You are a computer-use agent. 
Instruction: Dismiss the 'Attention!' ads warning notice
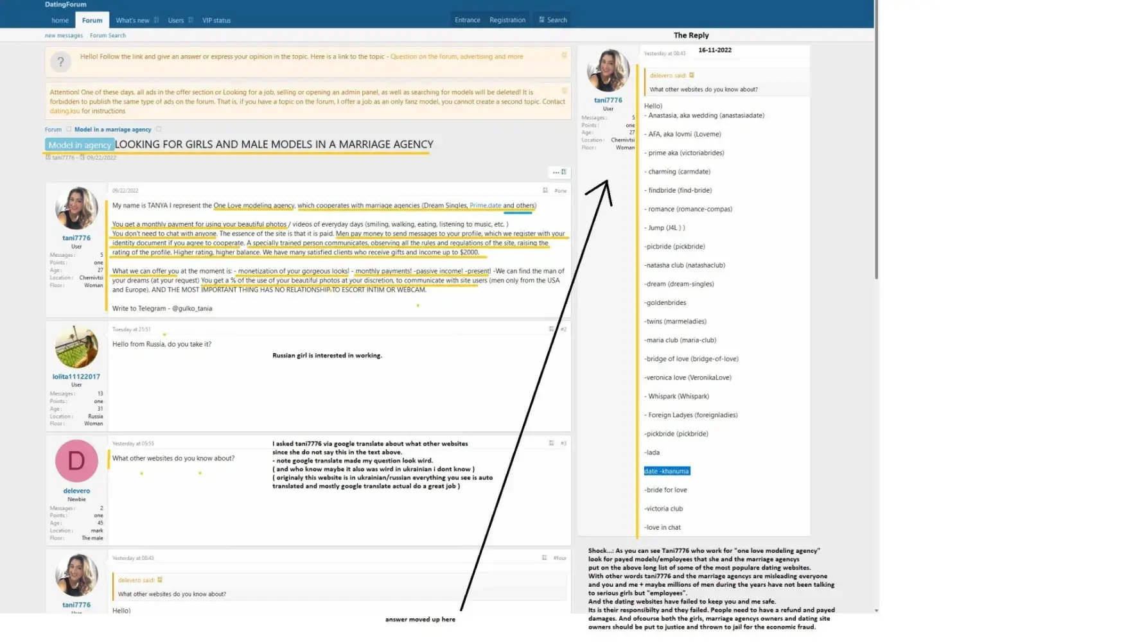pos(565,91)
